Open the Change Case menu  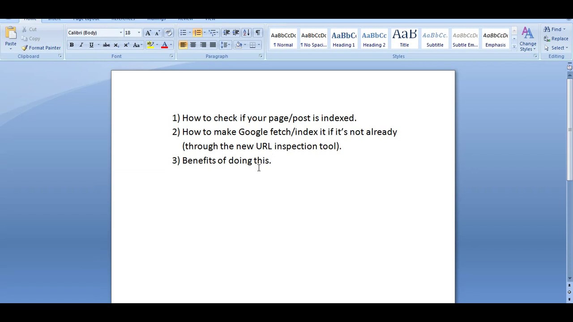(137, 45)
